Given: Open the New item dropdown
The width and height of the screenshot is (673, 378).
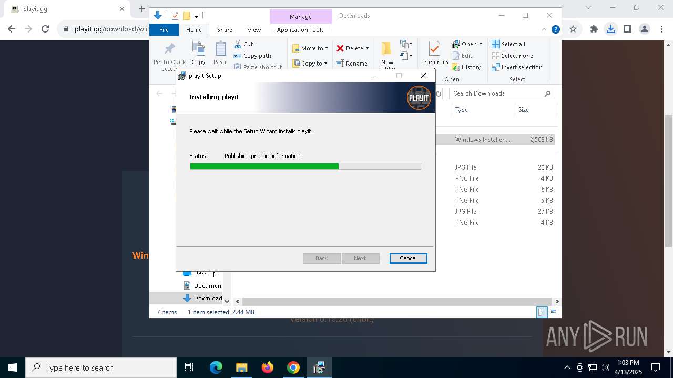Looking at the screenshot, I should click(406, 44).
